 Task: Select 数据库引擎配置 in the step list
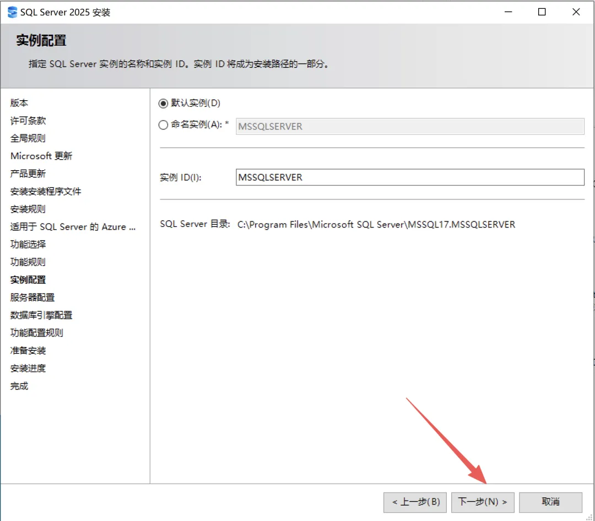[x=41, y=316]
